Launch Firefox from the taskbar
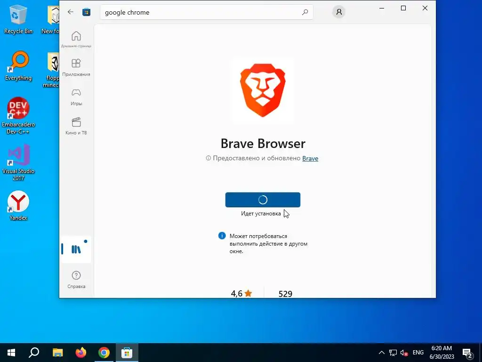This screenshot has width=482, height=362. 81,353
